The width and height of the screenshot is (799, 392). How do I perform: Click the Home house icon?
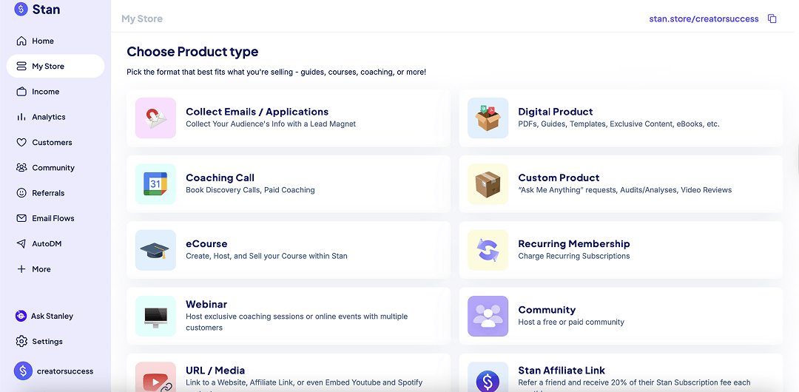21,41
